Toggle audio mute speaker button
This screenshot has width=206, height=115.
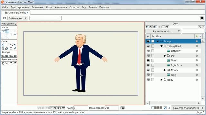122,108
